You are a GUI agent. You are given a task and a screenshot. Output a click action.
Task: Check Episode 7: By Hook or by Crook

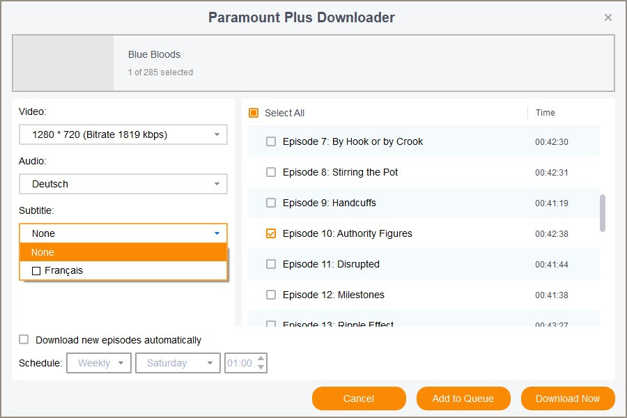271,141
